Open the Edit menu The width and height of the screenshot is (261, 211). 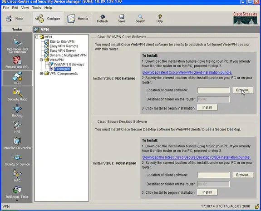(x=15, y=8)
